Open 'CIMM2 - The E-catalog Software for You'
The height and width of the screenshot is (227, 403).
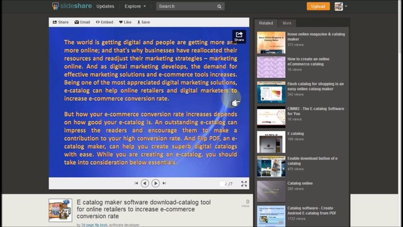click(315, 111)
